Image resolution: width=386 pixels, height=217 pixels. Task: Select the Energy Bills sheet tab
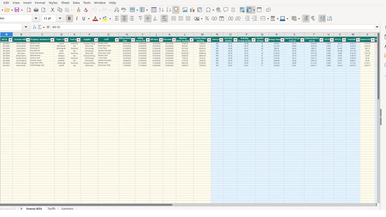[x=34, y=209]
